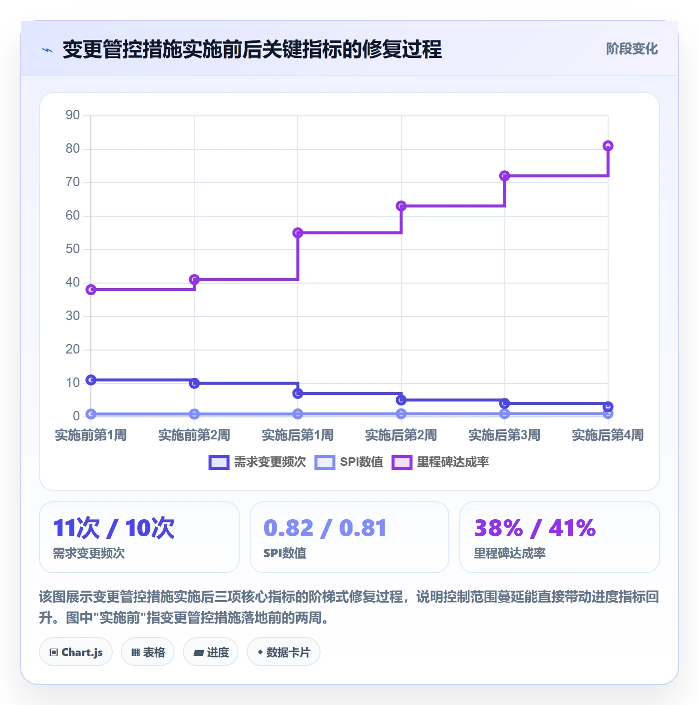Click SPI data point at 实施后第2周
This screenshot has width=699, height=705.
point(401,414)
